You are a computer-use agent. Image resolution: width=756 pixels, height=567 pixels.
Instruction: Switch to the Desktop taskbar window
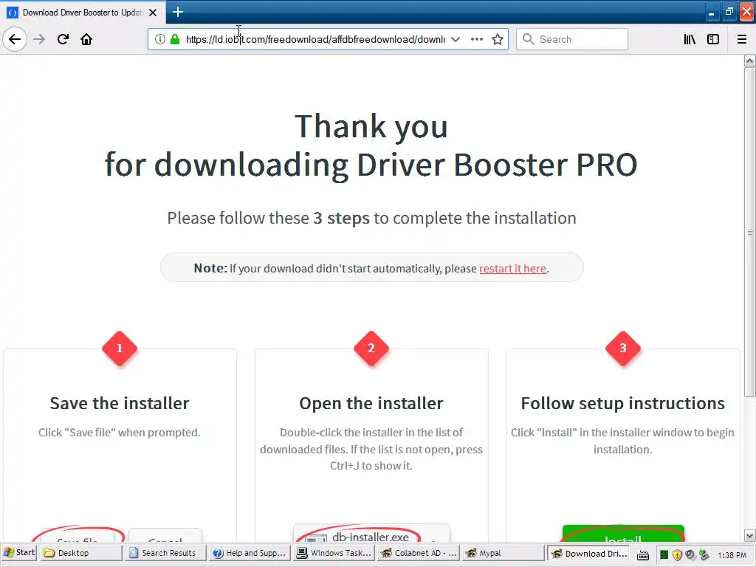[x=81, y=553]
